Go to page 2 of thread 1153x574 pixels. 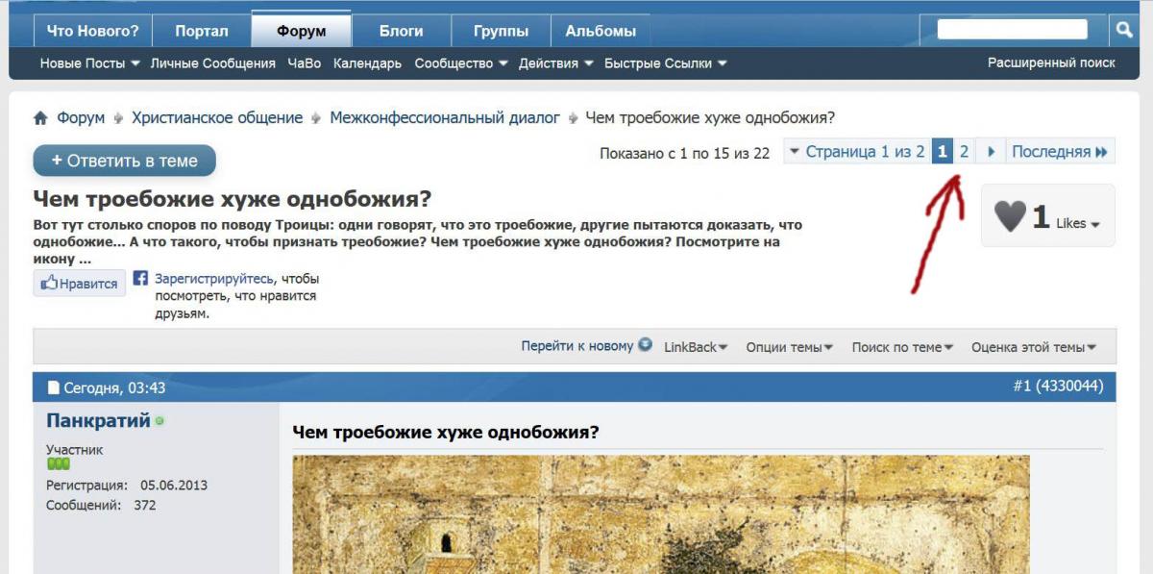coord(964,152)
